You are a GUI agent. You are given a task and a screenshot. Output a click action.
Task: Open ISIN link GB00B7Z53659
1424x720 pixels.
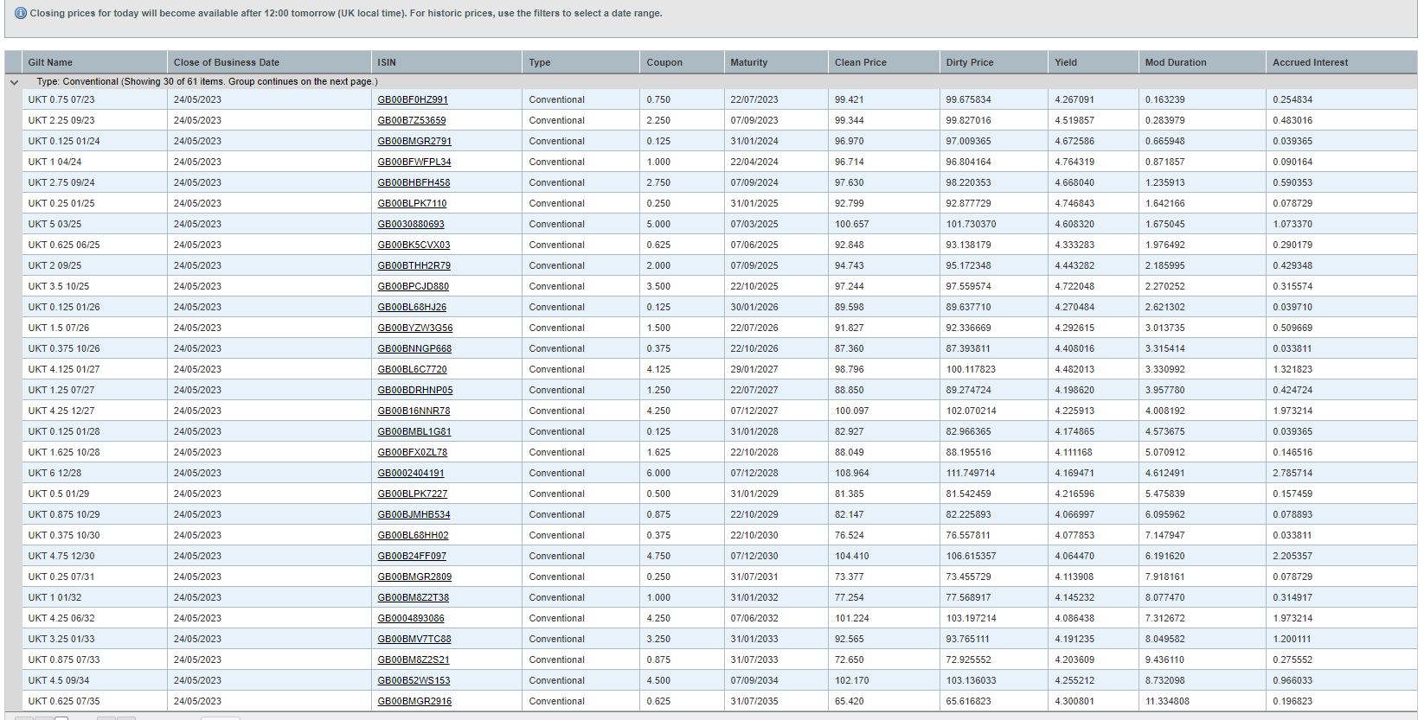point(412,120)
